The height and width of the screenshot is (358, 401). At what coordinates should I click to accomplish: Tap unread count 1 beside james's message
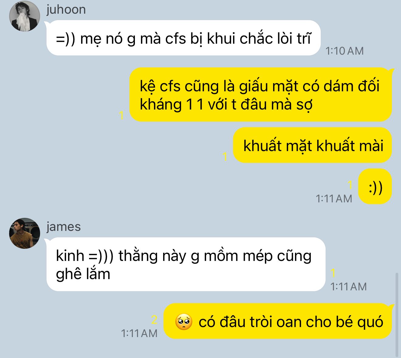coord(333,273)
